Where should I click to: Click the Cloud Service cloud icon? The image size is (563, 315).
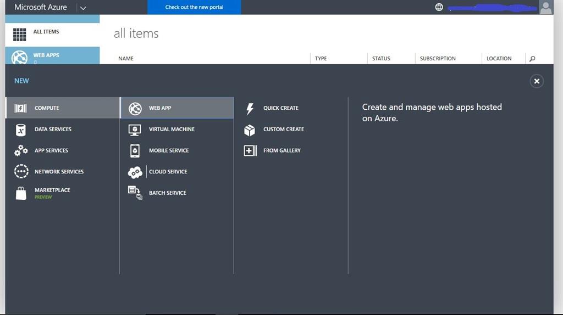pos(135,172)
